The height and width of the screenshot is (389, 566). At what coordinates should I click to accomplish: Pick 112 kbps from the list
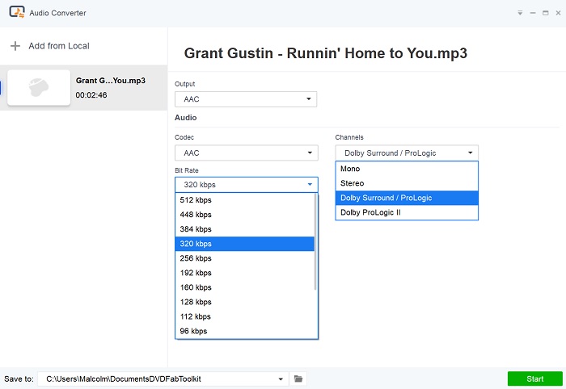245,316
